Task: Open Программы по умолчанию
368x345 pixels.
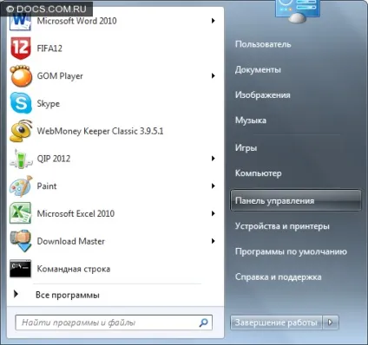Action: coord(291,251)
